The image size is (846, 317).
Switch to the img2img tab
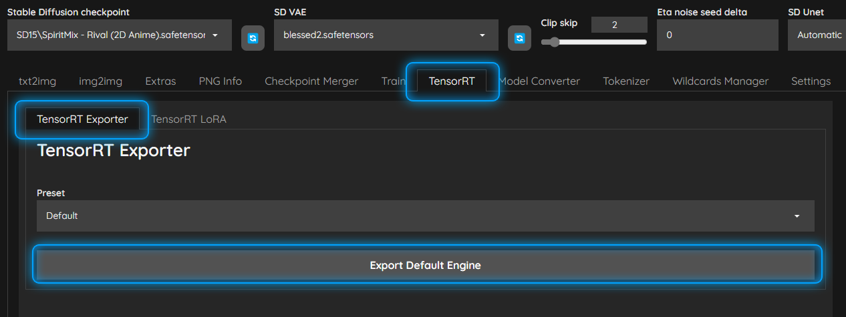(101, 81)
